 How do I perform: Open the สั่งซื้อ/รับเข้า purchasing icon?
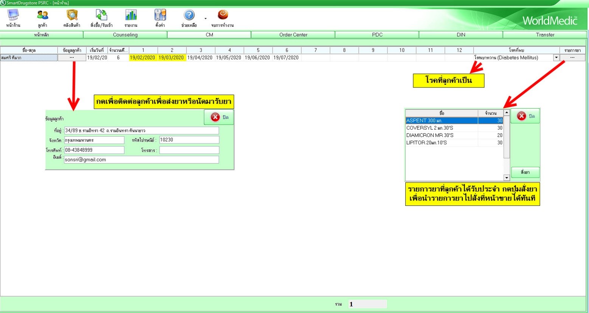101,18
